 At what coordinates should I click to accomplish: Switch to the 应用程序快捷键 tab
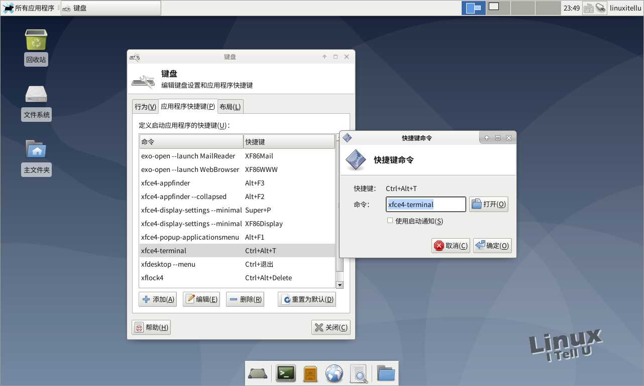[x=188, y=106]
